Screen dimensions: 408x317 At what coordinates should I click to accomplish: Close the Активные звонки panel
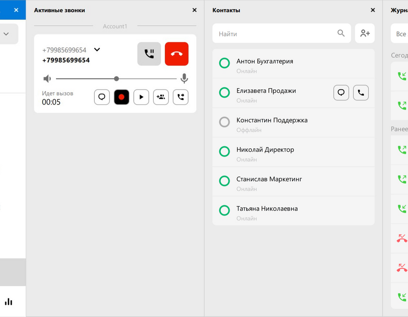[x=194, y=10]
